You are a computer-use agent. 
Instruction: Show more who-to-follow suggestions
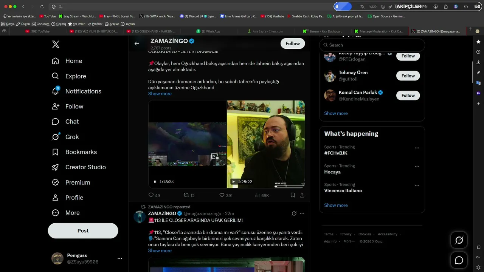336,113
